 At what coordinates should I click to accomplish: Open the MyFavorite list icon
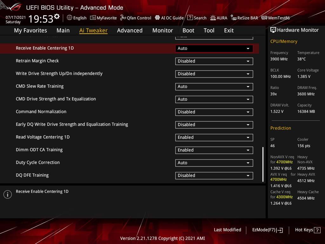click(93, 18)
